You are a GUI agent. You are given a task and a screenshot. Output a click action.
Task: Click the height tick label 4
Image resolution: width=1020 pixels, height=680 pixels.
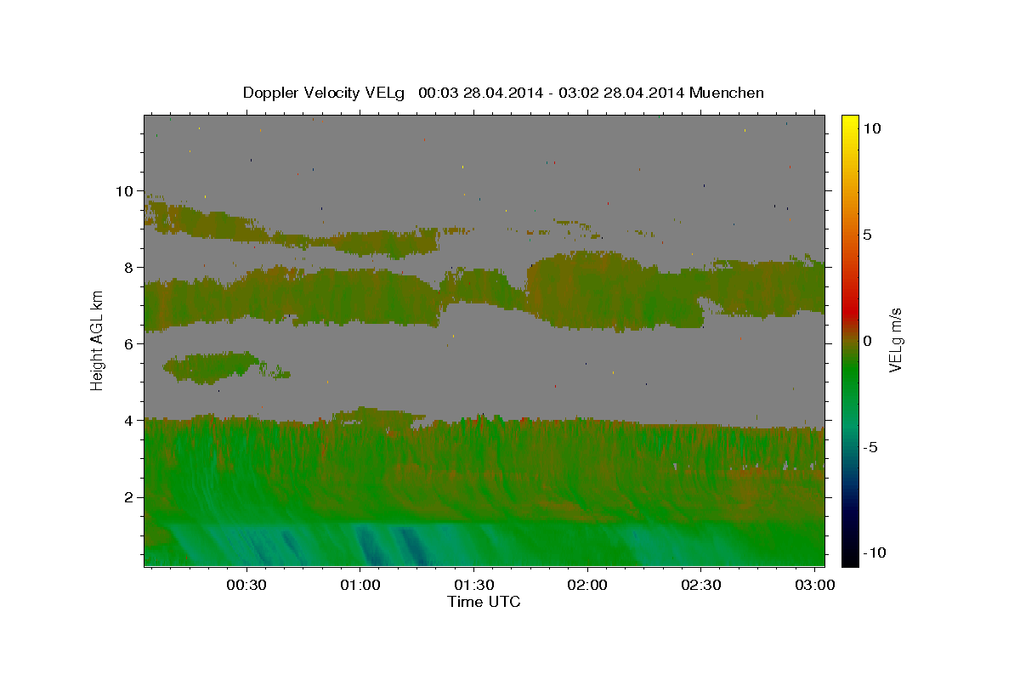(127, 421)
